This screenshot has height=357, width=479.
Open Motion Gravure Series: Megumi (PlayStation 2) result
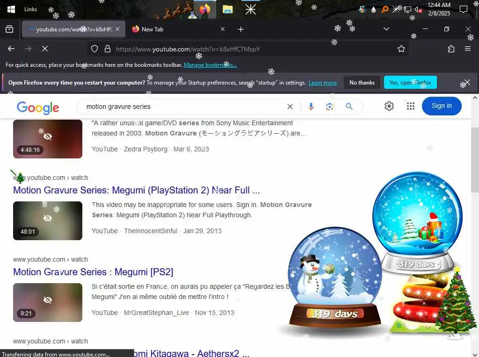136,190
